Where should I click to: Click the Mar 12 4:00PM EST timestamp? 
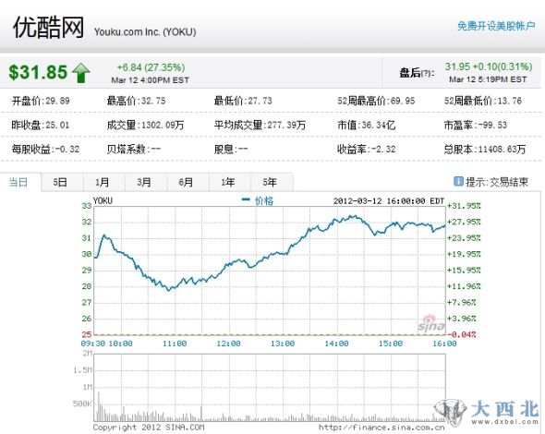[x=151, y=80]
